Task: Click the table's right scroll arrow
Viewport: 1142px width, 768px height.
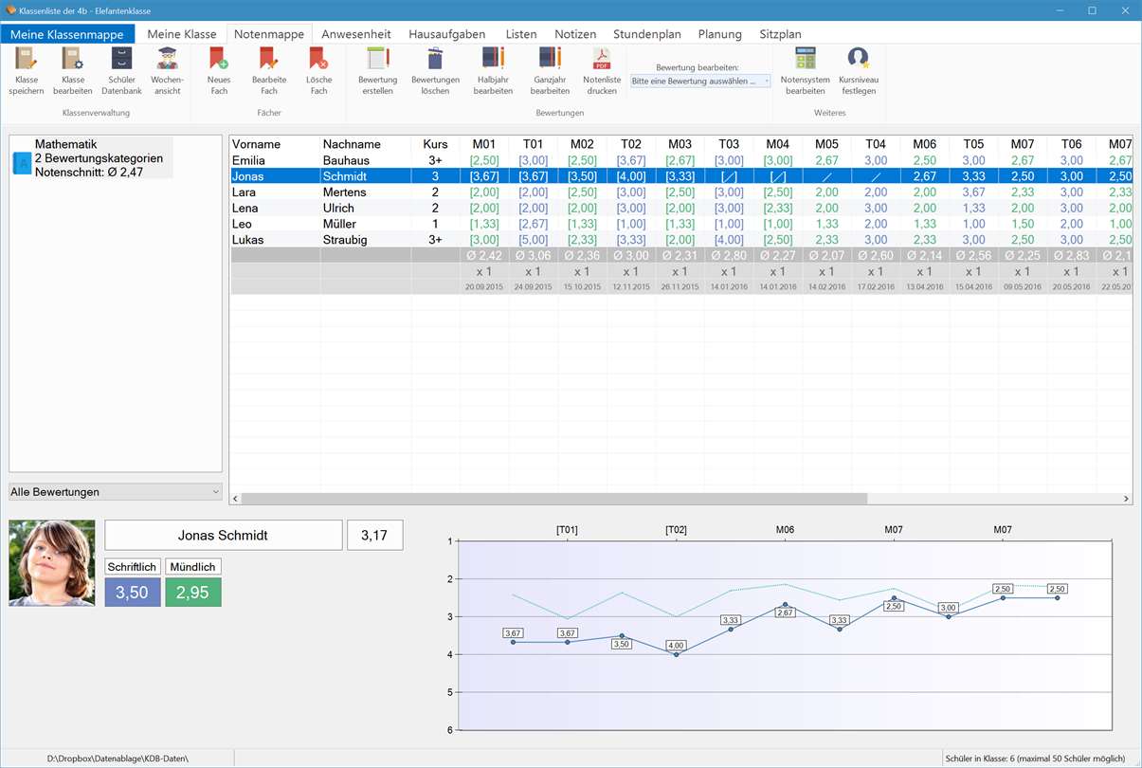Action: pyautogui.click(x=1126, y=498)
